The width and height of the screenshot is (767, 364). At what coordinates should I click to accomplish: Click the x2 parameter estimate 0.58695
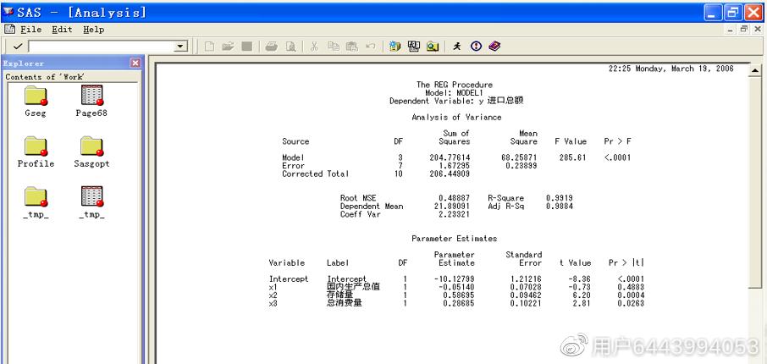tap(458, 295)
